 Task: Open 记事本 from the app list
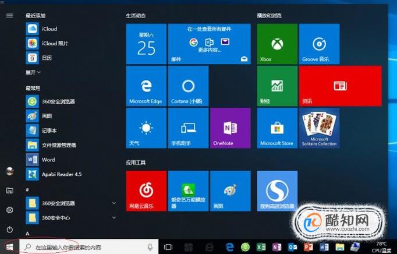[71, 130]
